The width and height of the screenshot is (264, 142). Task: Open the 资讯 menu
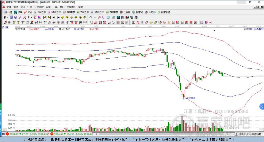point(23,7)
